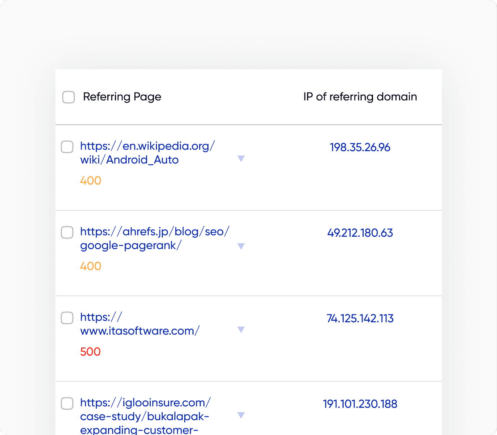Open the dropdown arrow next to ahrefs.jp link
This screenshot has height=435, width=497.
(x=241, y=246)
